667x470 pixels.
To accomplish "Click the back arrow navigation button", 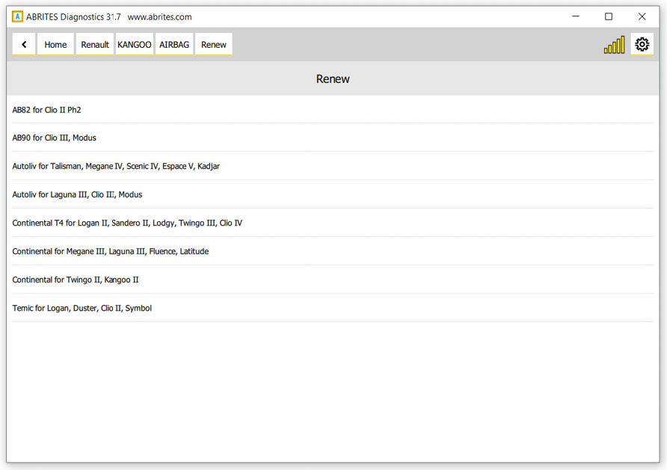I will click(24, 45).
